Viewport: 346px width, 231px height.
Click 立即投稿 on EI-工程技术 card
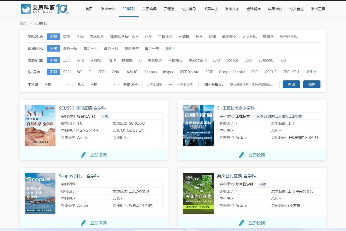point(257,155)
